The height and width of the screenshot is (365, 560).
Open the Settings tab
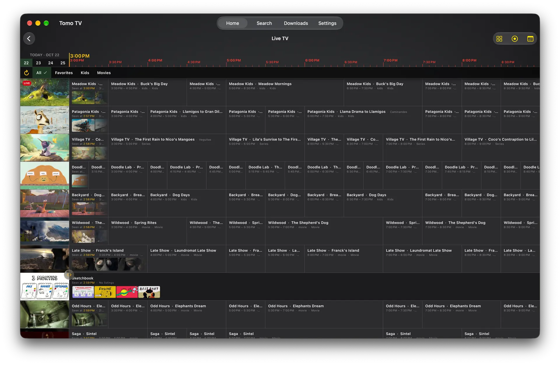(327, 23)
